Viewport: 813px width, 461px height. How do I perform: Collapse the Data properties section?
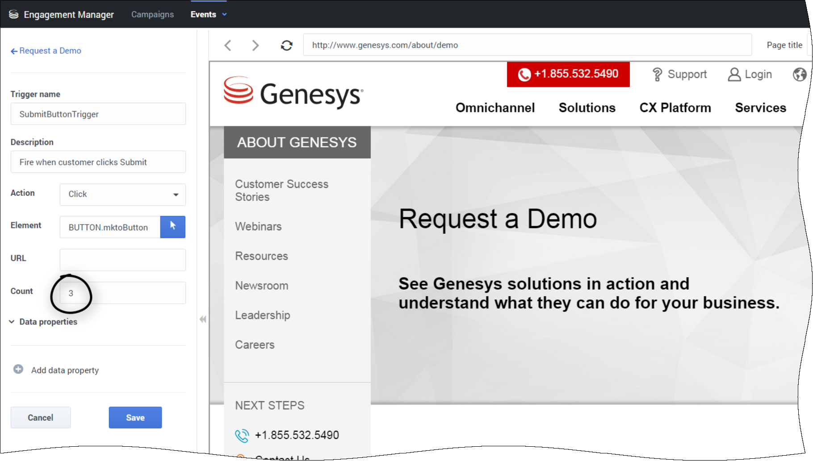[12, 322]
